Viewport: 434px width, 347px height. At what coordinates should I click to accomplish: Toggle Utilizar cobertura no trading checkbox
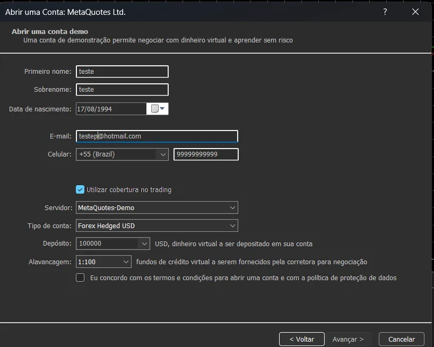point(80,189)
